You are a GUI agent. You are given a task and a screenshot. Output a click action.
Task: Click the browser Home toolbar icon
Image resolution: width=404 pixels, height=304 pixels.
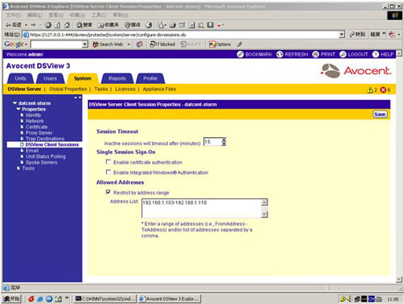pos(67,25)
